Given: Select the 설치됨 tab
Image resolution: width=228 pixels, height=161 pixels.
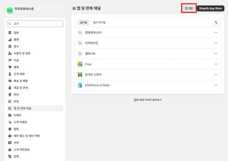Looking at the screenshot, I should pos(83,23).
